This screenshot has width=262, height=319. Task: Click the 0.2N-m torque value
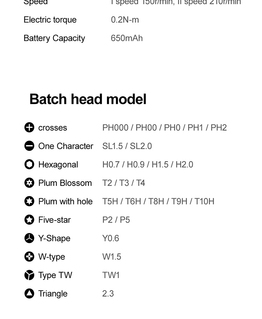click(x=125, y=20)
